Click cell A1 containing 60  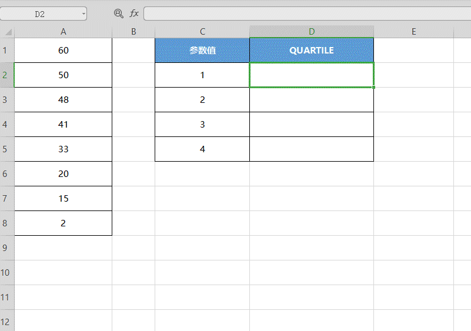(x=63, y=50)
